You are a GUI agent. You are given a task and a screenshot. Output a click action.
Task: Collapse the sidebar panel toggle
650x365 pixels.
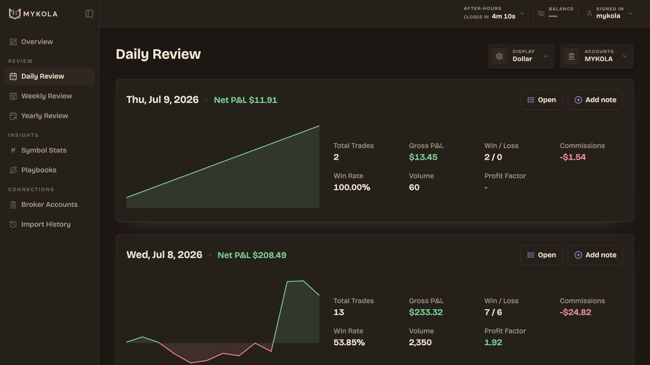[x=89, y=14]
